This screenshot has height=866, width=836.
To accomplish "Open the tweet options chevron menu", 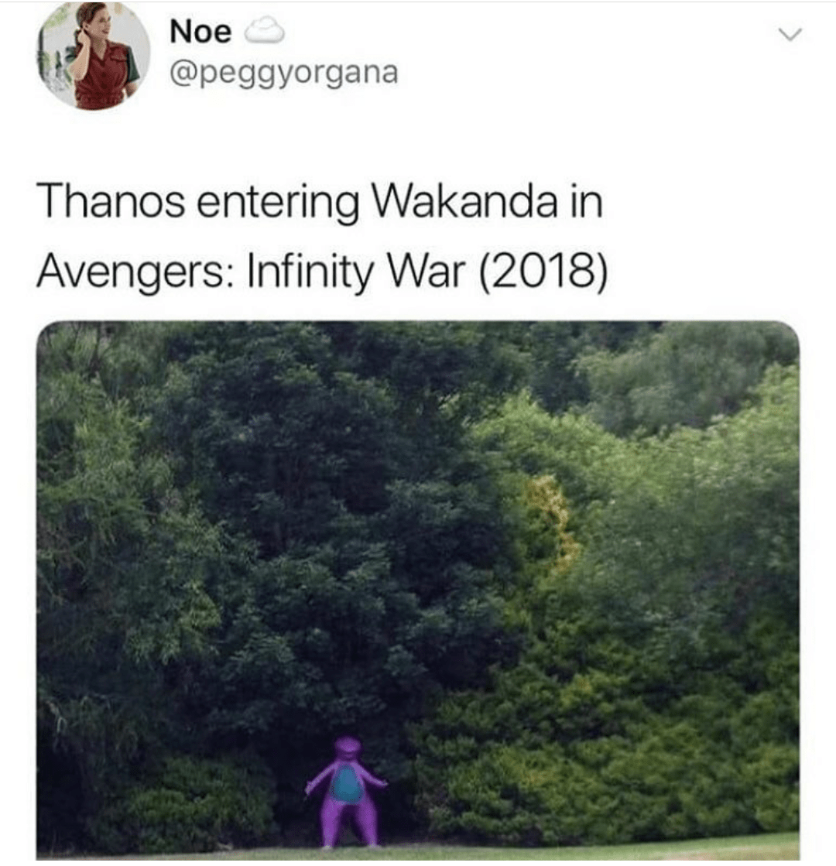I will point(790,35).
